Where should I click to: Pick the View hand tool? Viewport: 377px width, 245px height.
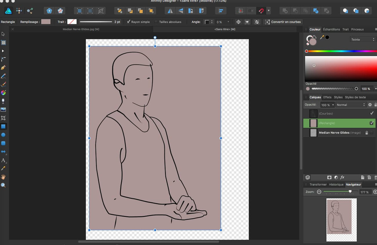point(3,177)
